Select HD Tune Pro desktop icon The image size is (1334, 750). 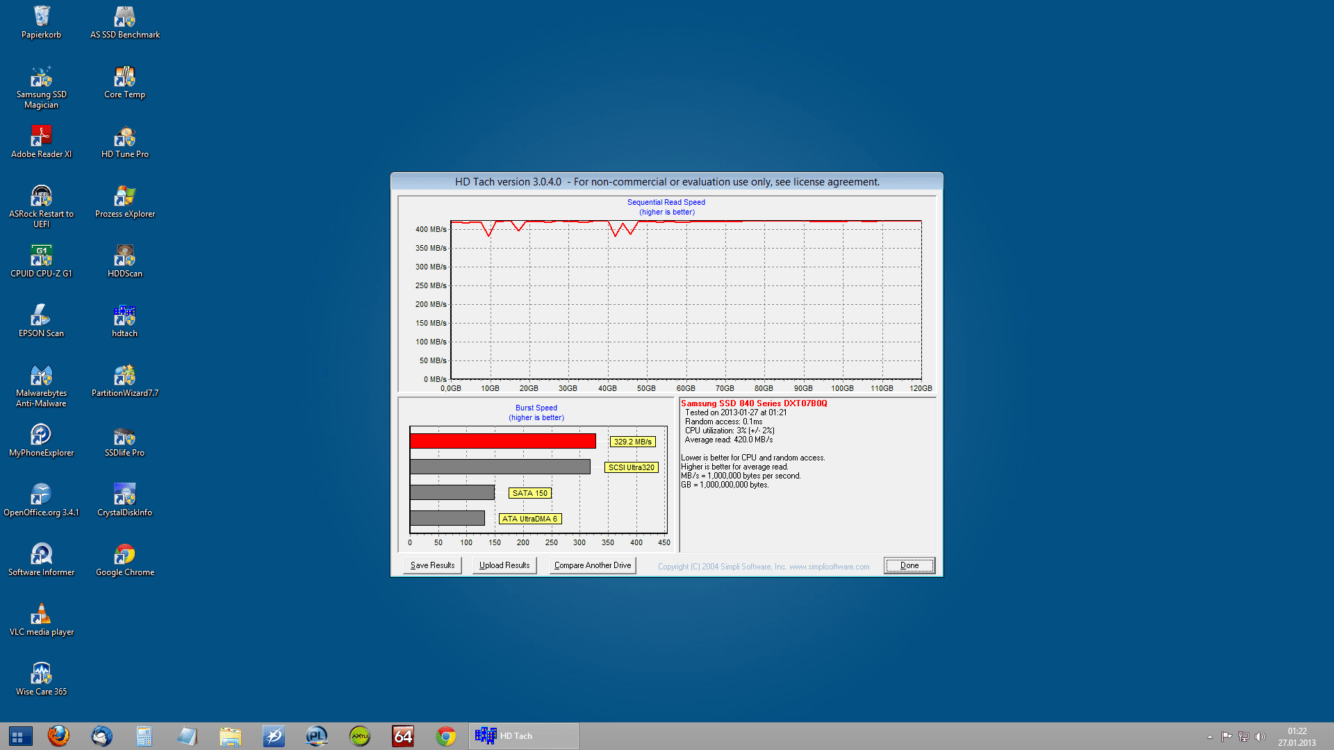125,142
